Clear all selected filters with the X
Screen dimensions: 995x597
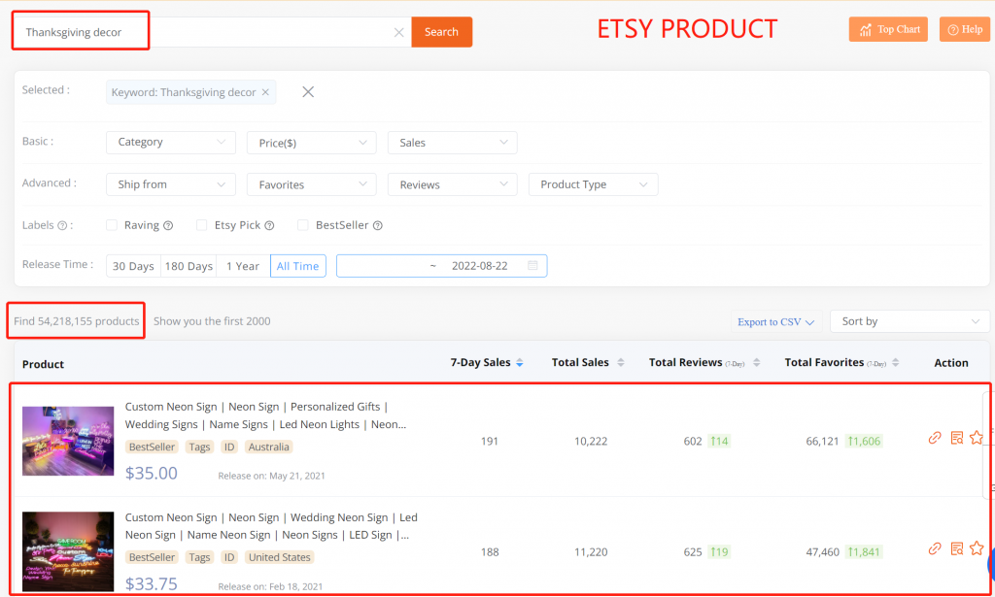308,92
